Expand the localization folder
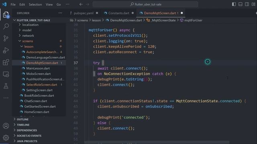This screenshot has width=257, height=144. pos(31,25)
